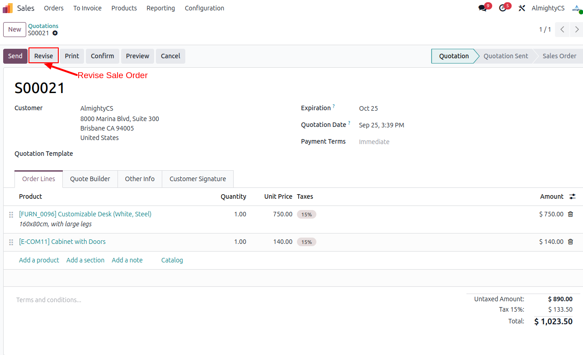Screen dimensions: 583x355
Task: Select the Quotation Sent status stage
Action: click(x=505, y=56)
